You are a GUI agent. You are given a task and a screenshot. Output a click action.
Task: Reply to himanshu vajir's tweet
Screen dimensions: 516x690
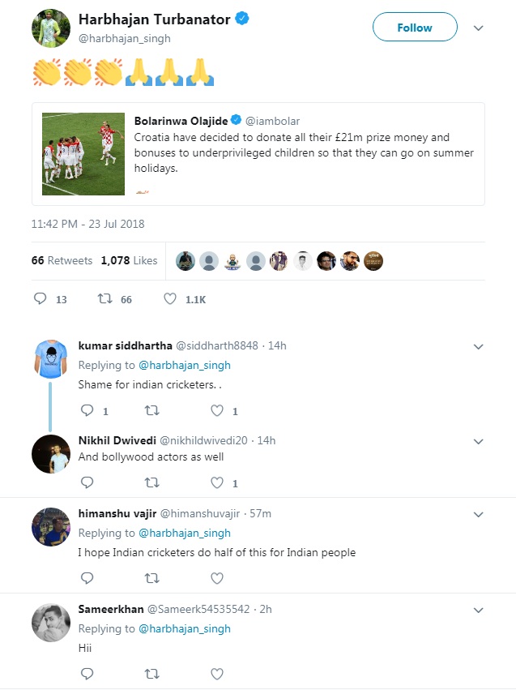[87, 578]
